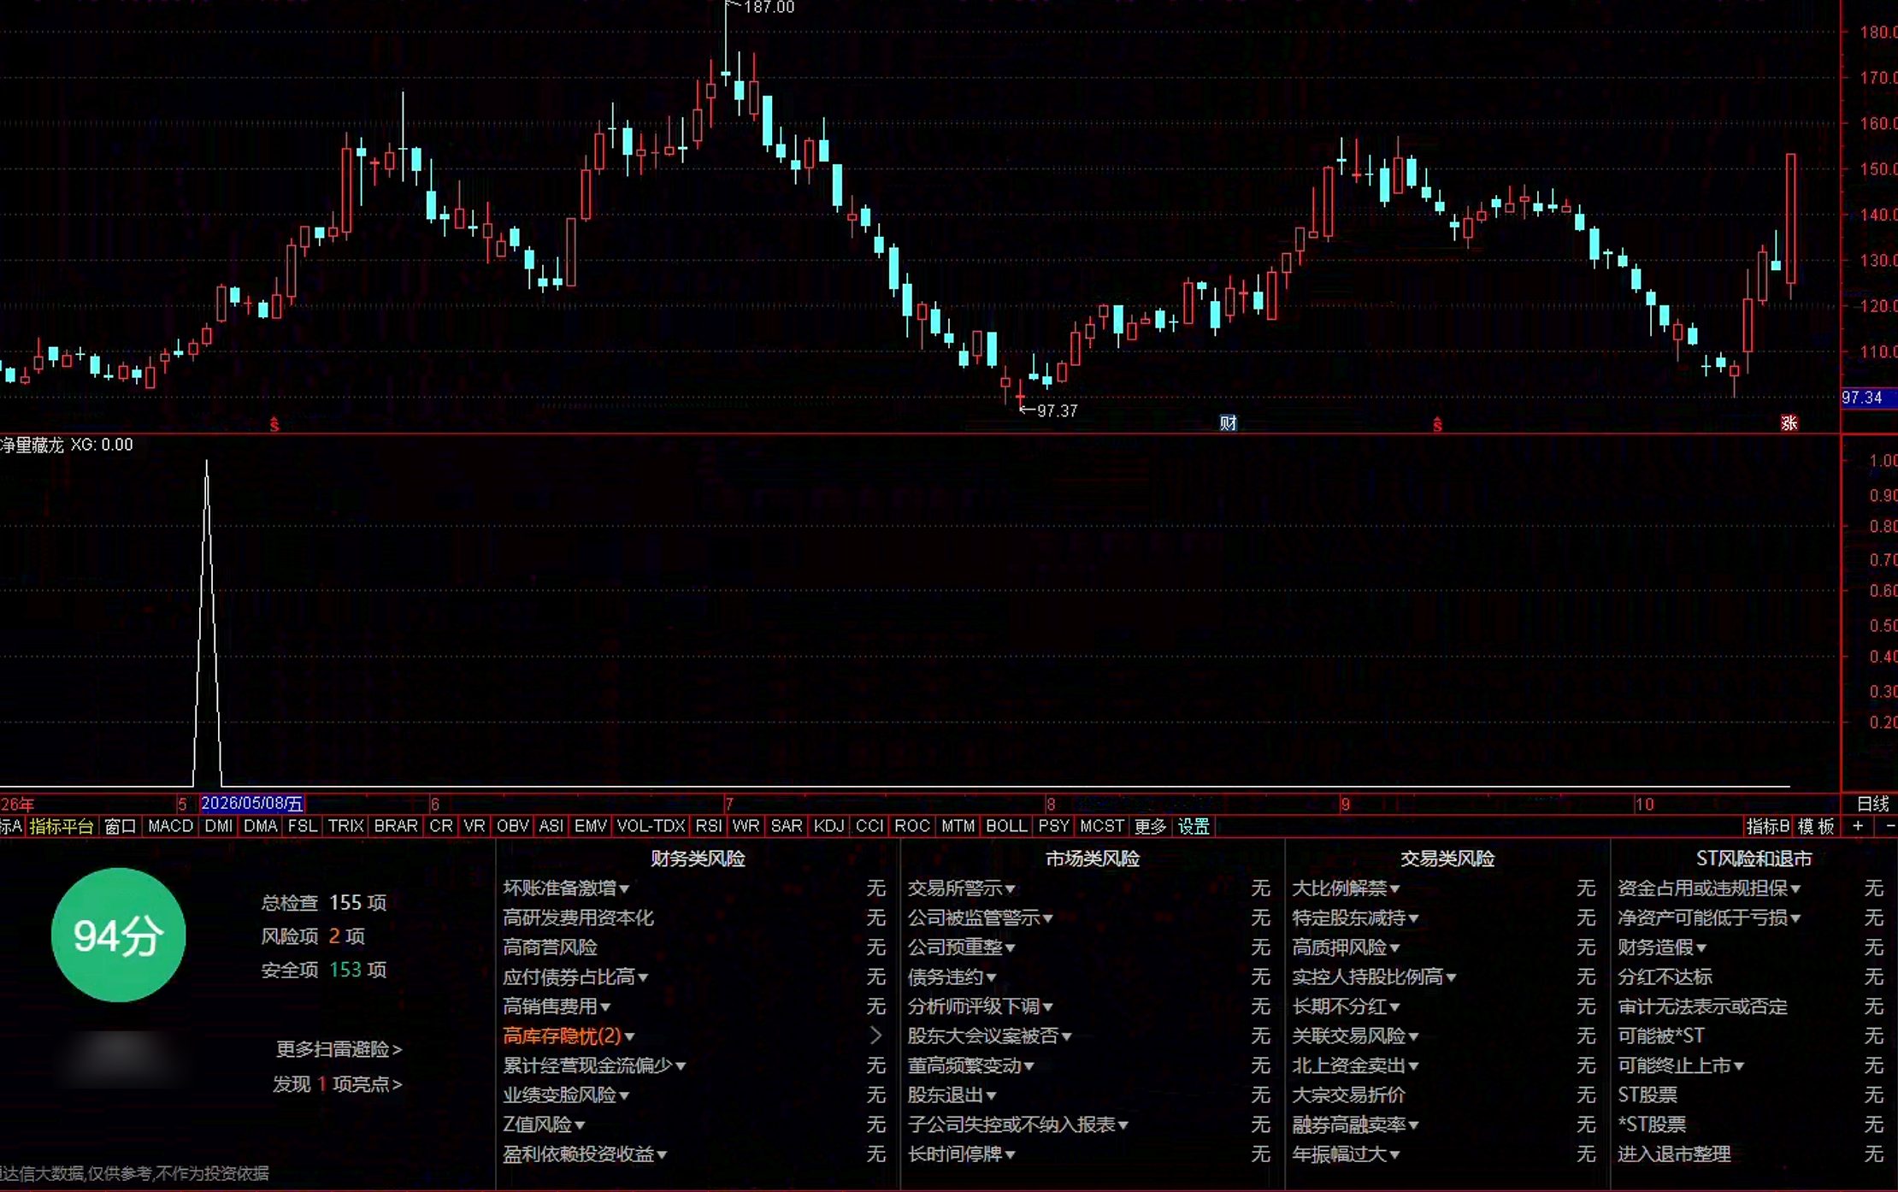The image size is (1898, 1192).
Task: Select KDJ indicator tab
Action: point(828,826)
